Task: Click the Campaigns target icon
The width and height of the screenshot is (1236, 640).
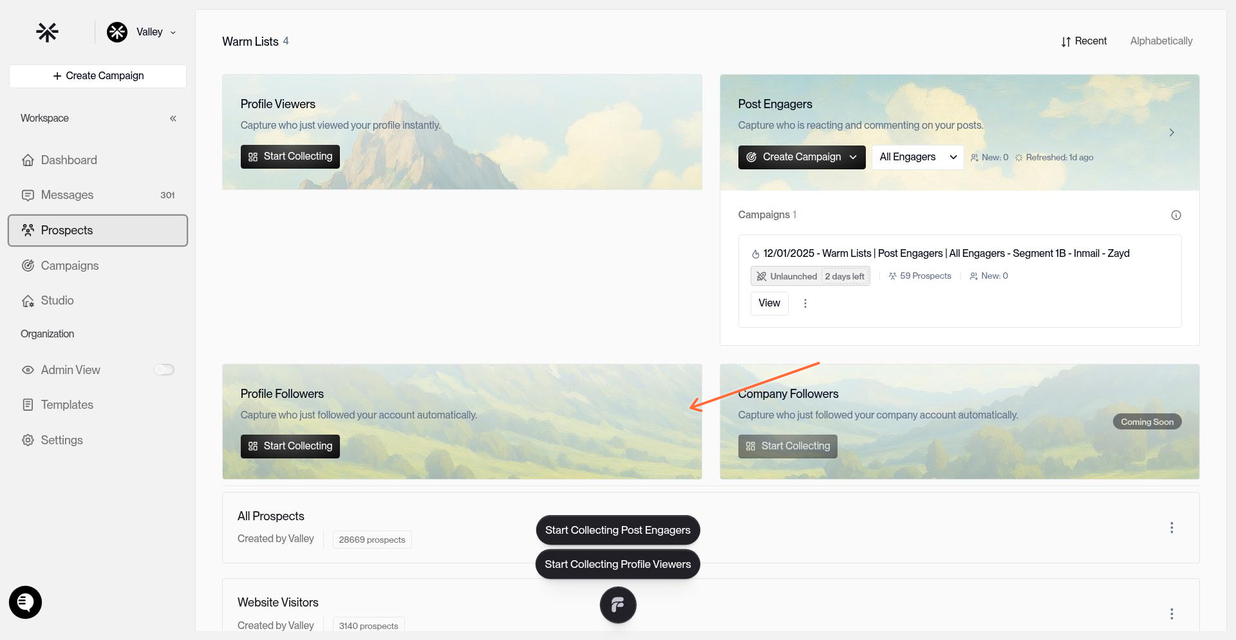Action: click(x=28, y=265)
